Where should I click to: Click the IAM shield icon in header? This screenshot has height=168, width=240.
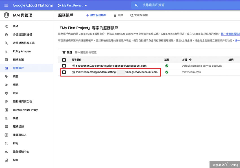[6, 15]
